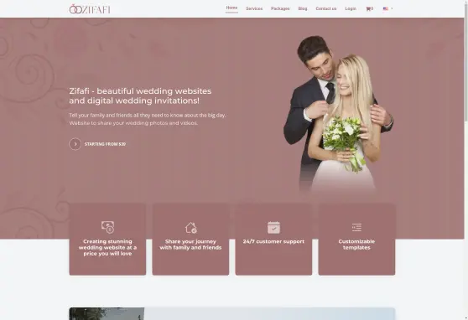Click the Login link
The image size is (468, 320).
351,8
